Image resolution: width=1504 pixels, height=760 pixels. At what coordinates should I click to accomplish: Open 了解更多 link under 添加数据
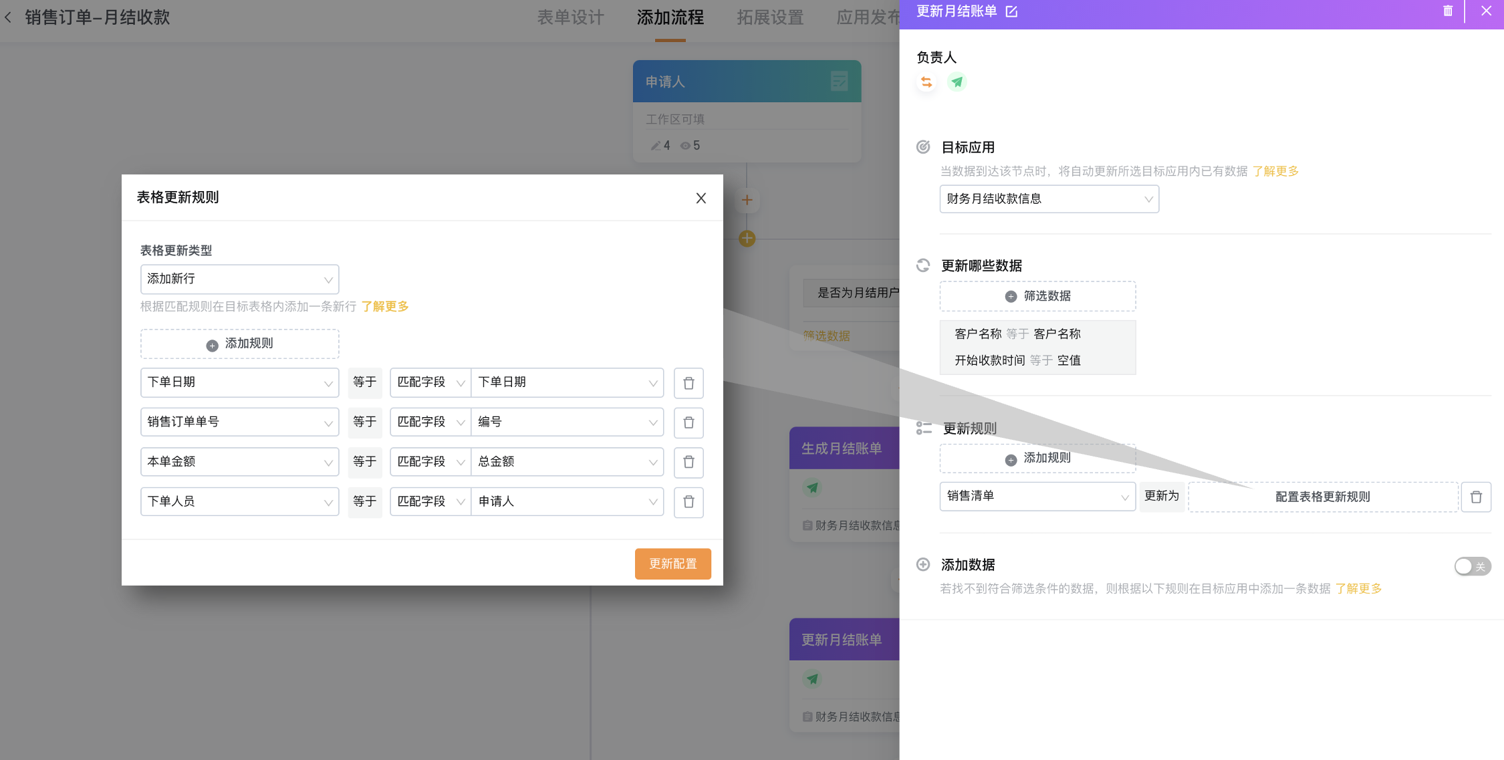tap(1358, 589)
